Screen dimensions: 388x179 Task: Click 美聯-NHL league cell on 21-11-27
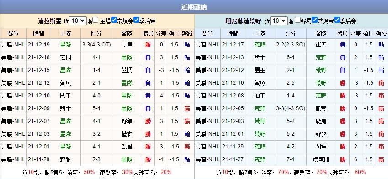[x=207, y=159]
